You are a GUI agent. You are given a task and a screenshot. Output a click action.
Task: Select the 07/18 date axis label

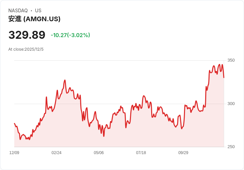point(141,153)
